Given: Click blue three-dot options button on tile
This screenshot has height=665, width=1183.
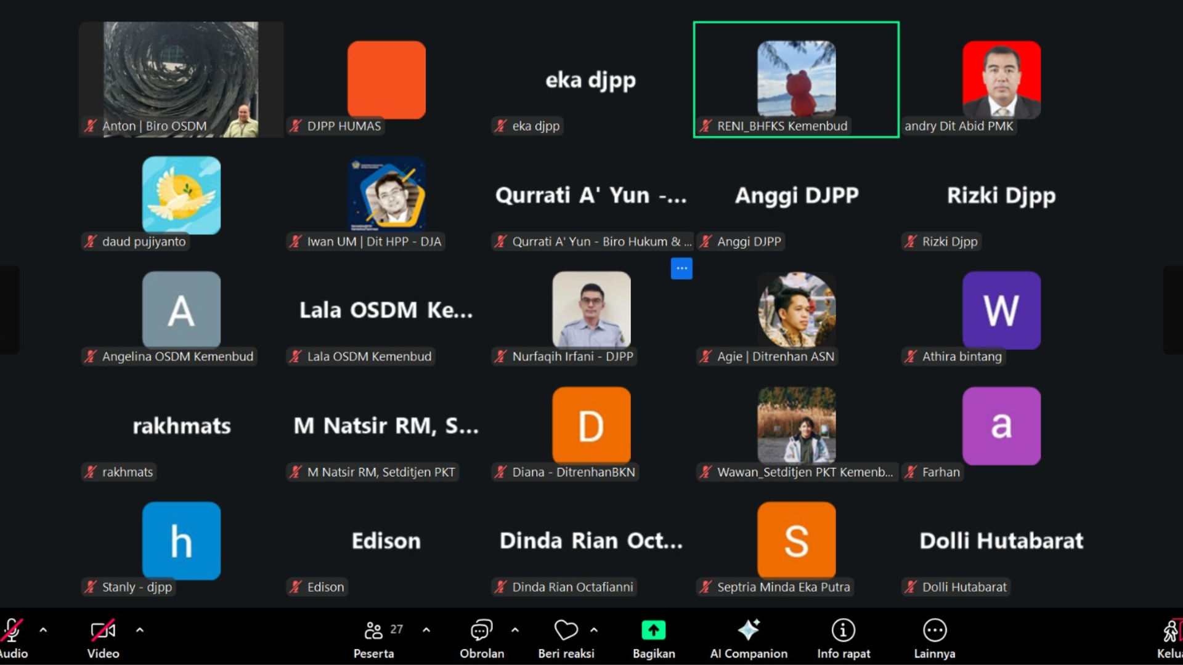Looking at the screenshot, I should [x=681, y=268].
